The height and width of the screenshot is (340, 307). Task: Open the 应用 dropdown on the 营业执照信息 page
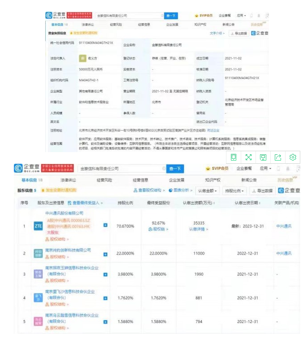(241, 15)
